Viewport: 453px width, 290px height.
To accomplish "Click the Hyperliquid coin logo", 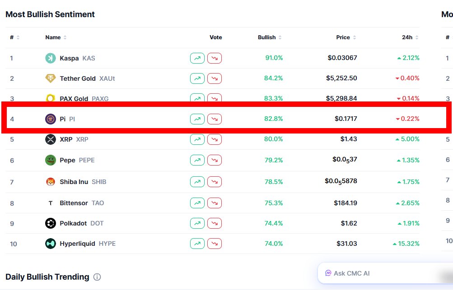I will pos(51,244).
